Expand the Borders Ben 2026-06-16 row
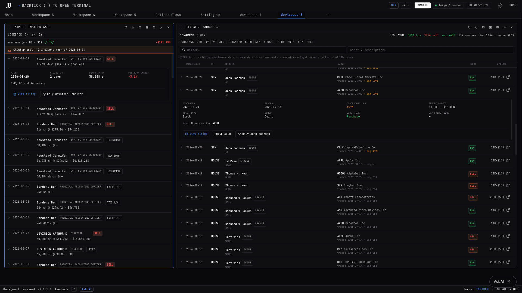The width and height of the screenshot is (522, 293). [x=9, y=124]
